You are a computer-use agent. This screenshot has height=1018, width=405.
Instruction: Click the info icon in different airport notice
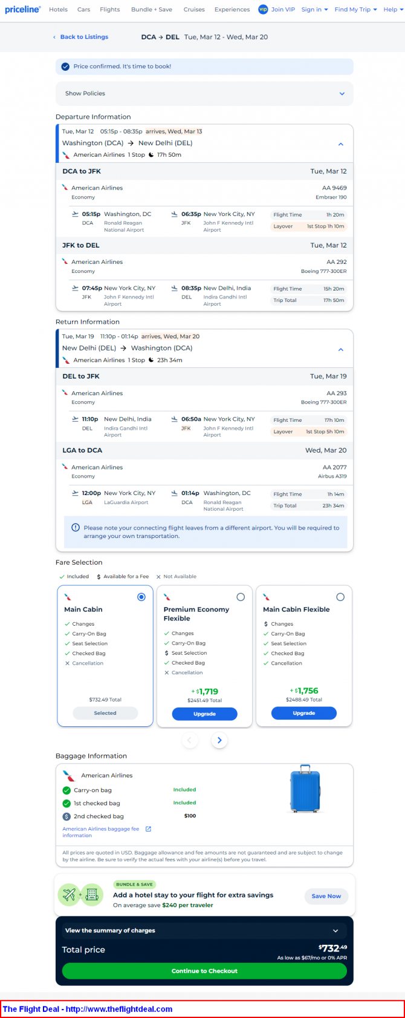pyautogui.click(x=76, y=528)
